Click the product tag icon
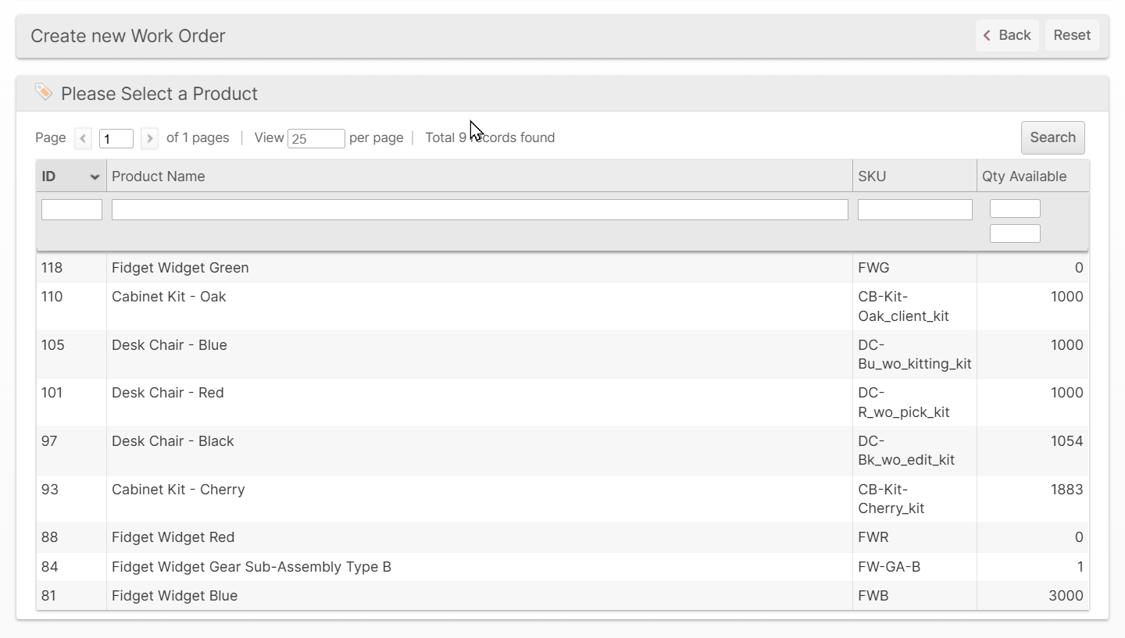The width and height of the screenshot is (1125, 638). pos(44,93)
